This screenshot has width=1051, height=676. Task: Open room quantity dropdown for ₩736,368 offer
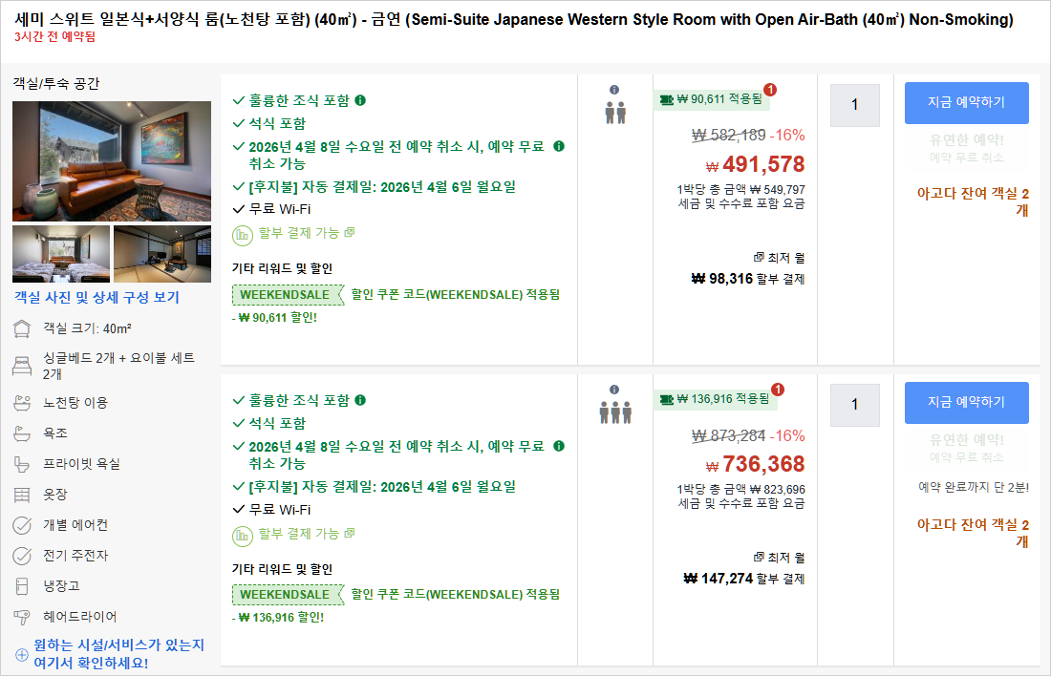[x=854, y=405]
